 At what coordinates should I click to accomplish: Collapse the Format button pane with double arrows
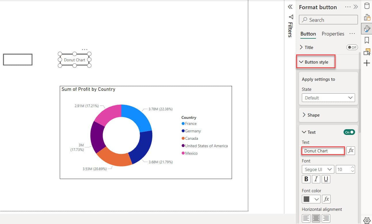(356, 7)
